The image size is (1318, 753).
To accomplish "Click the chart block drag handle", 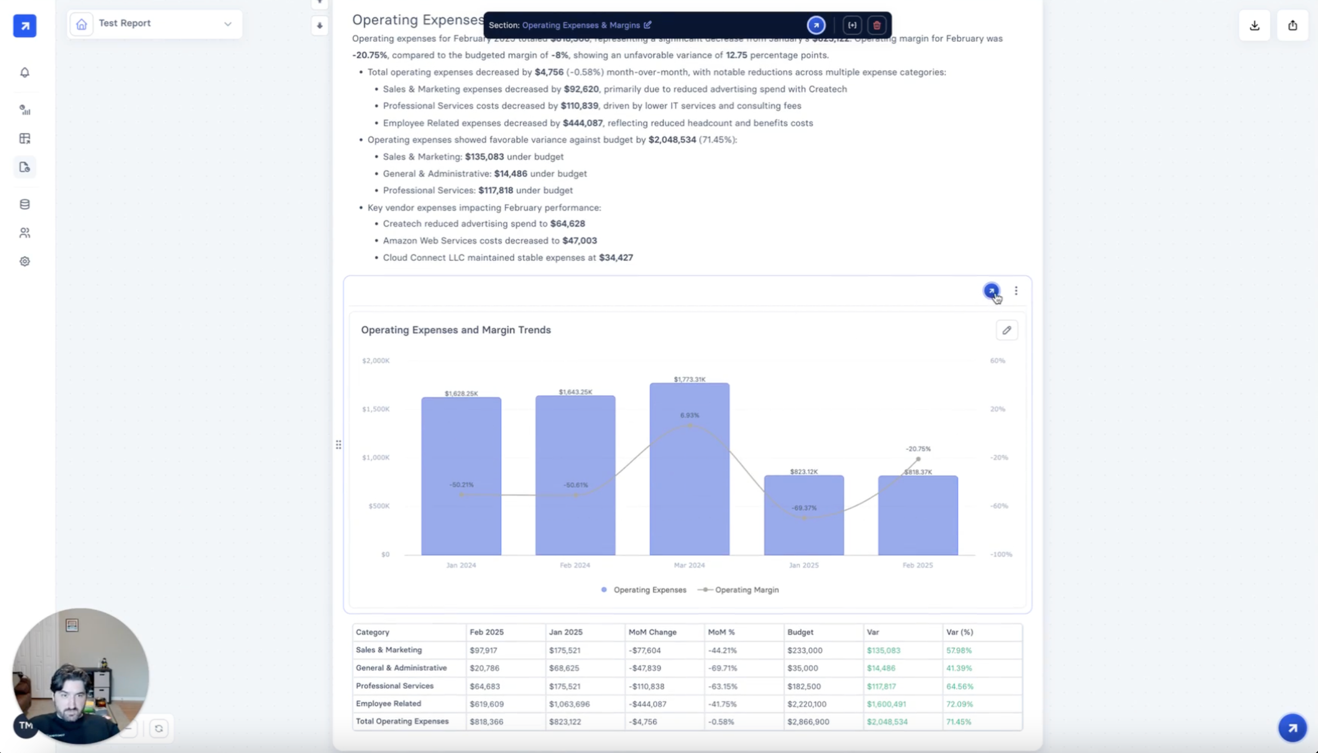I will point(338,444).
